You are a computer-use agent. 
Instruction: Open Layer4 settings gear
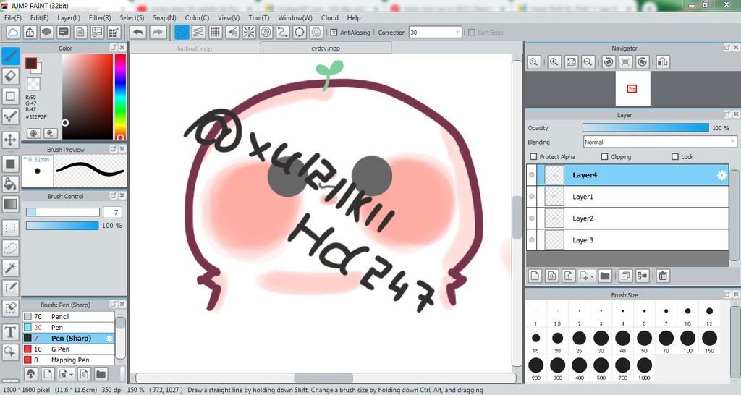(x=721, y=175)
